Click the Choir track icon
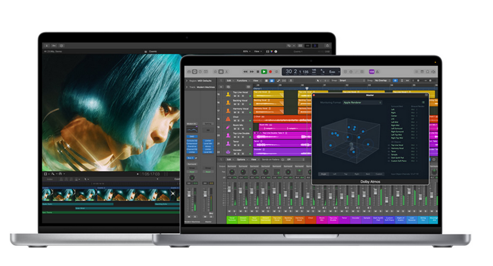The width and height of the screenshot is (493, 266). coord(228,119)
